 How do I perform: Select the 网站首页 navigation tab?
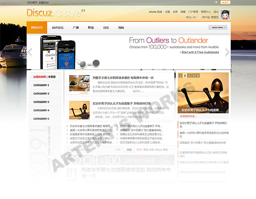(37, 27)
